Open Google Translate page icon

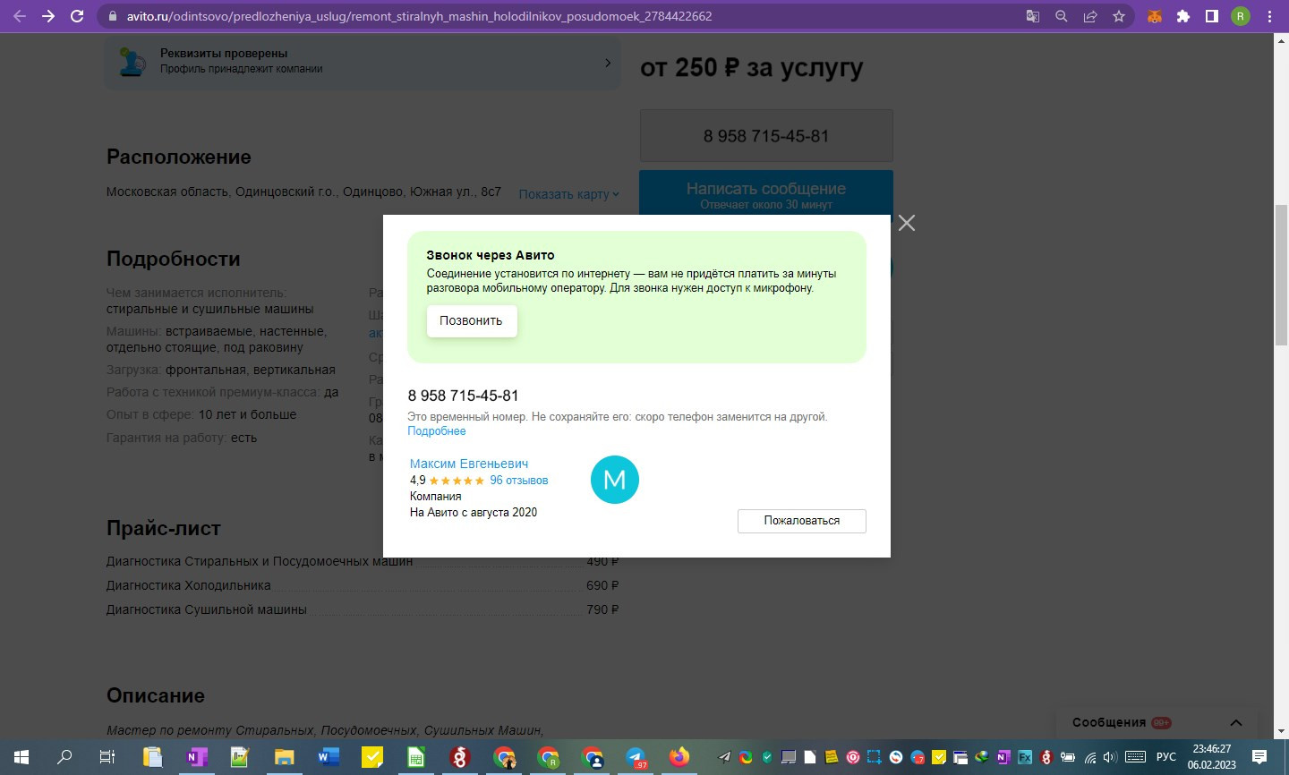pos(1033,16)
